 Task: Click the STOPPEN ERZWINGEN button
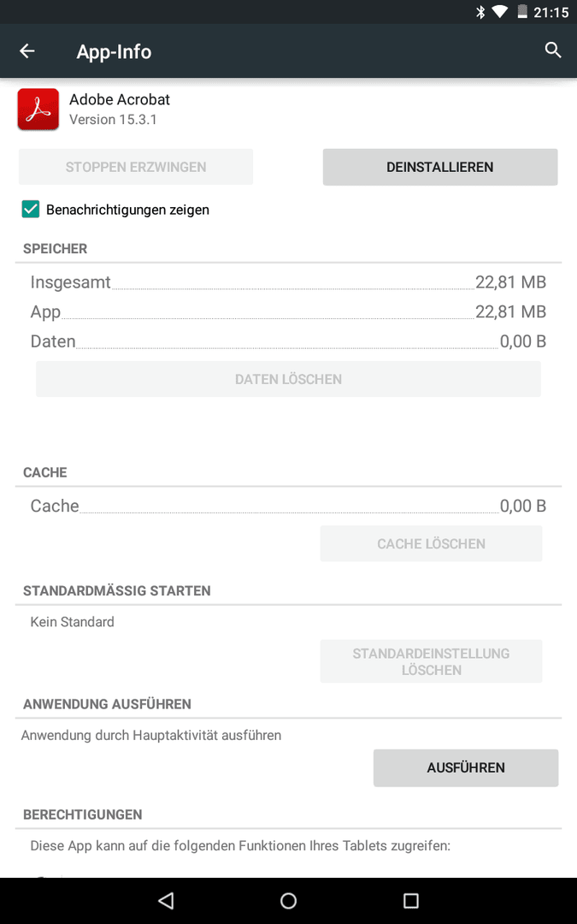point(136,168)
